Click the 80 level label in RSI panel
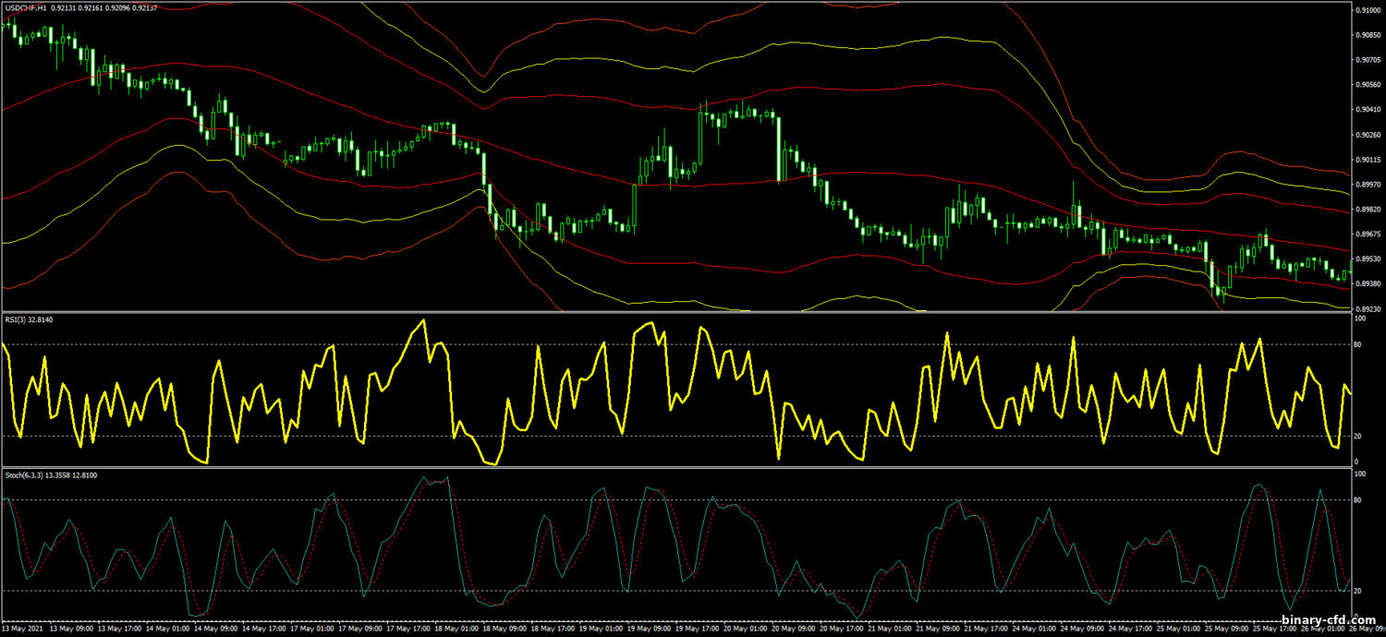 tap(1358, 345)
